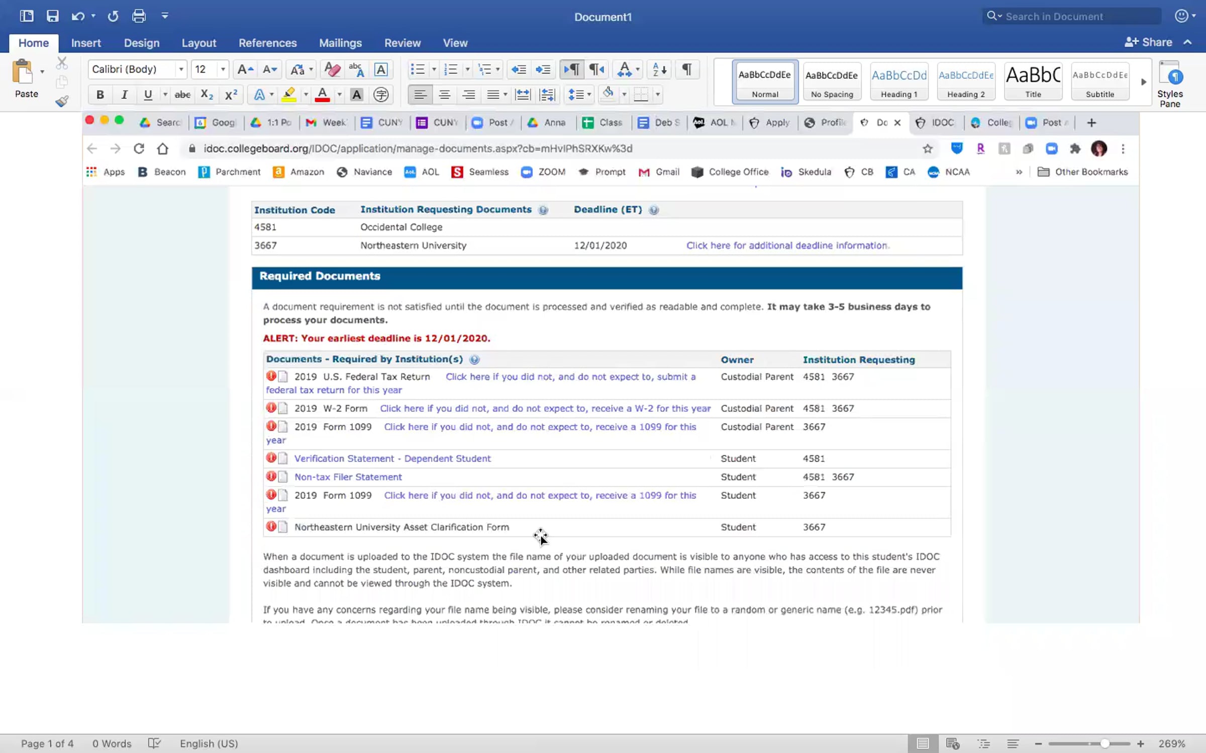Viewport: 1206px width, 753px height.
Task: Switch to the References ribbon tab
Action: tap(267, 43)
